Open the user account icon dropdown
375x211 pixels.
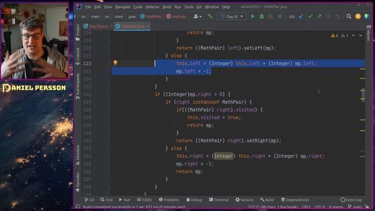(x=197, y=16)
